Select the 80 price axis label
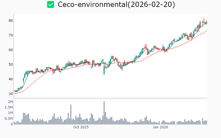 11,21
